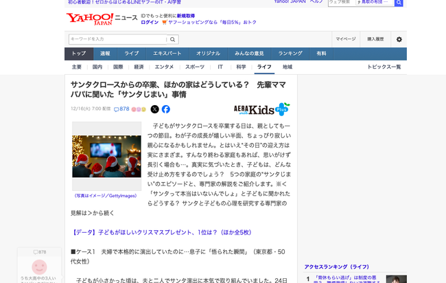Click the ■ケース1 subheading text

(x=178, y=256)
